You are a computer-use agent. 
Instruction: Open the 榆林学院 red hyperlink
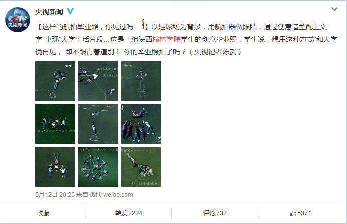click(x=166, y=39)
